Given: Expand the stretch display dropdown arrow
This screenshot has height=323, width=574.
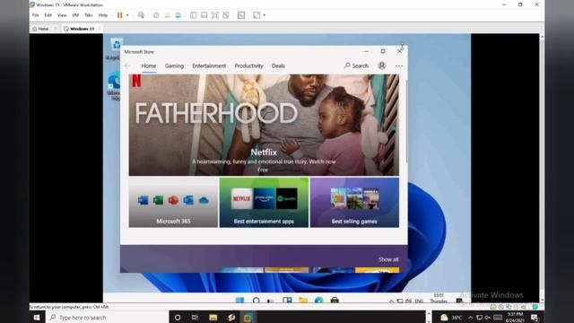Looking at the screenshot, I should click(x=265, y=15).
